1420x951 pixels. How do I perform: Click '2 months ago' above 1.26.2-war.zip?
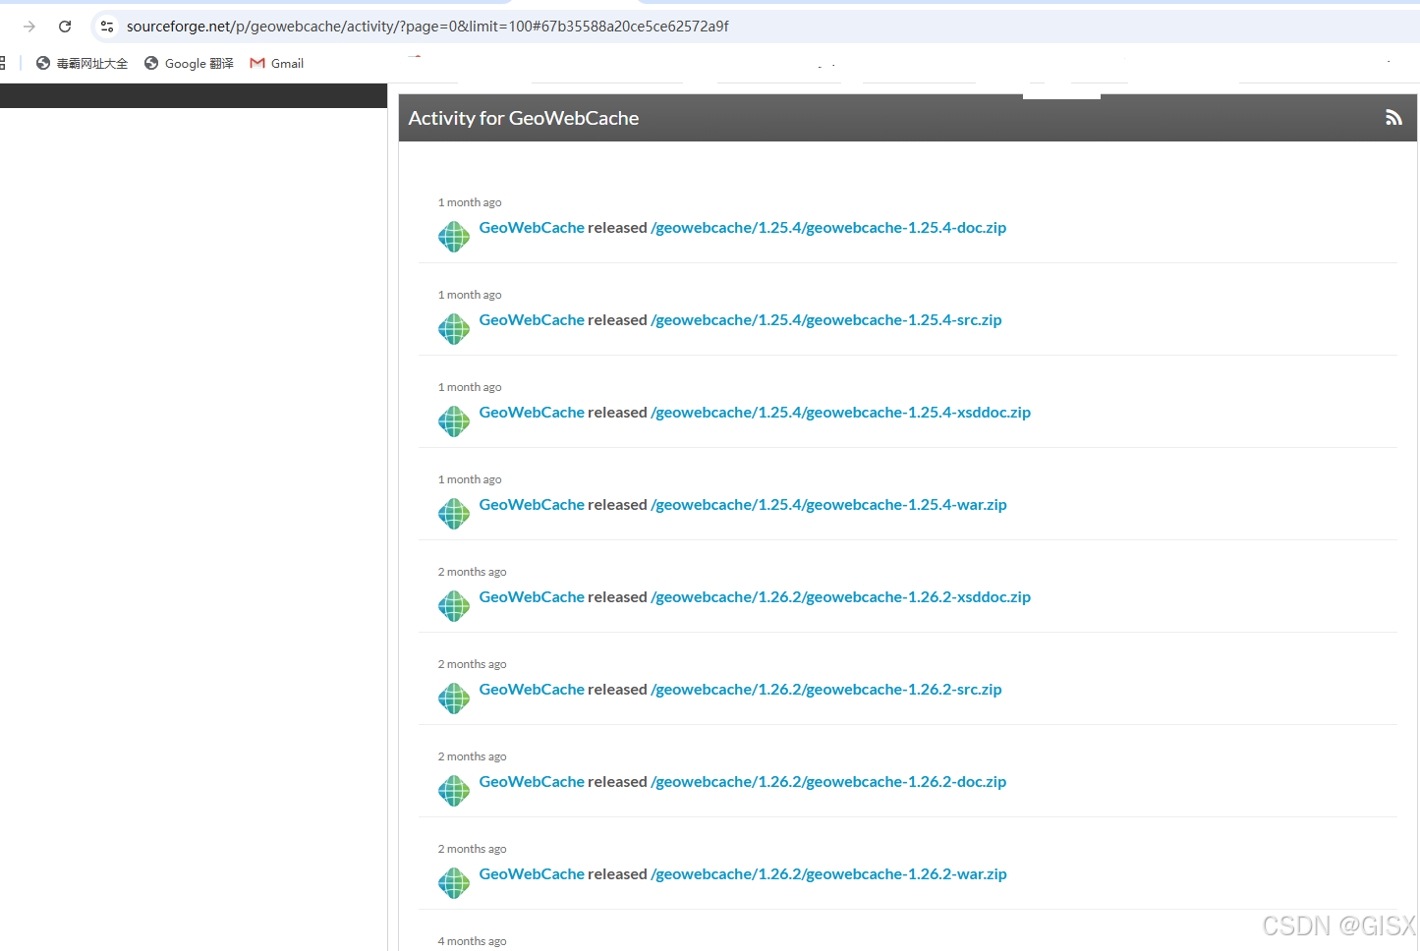pos(473,849)
